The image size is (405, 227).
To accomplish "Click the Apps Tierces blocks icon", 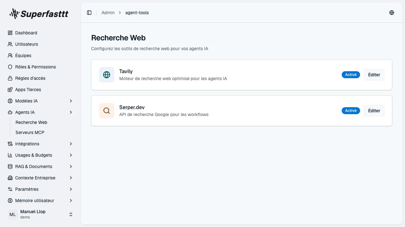I will tap(10, 90).
